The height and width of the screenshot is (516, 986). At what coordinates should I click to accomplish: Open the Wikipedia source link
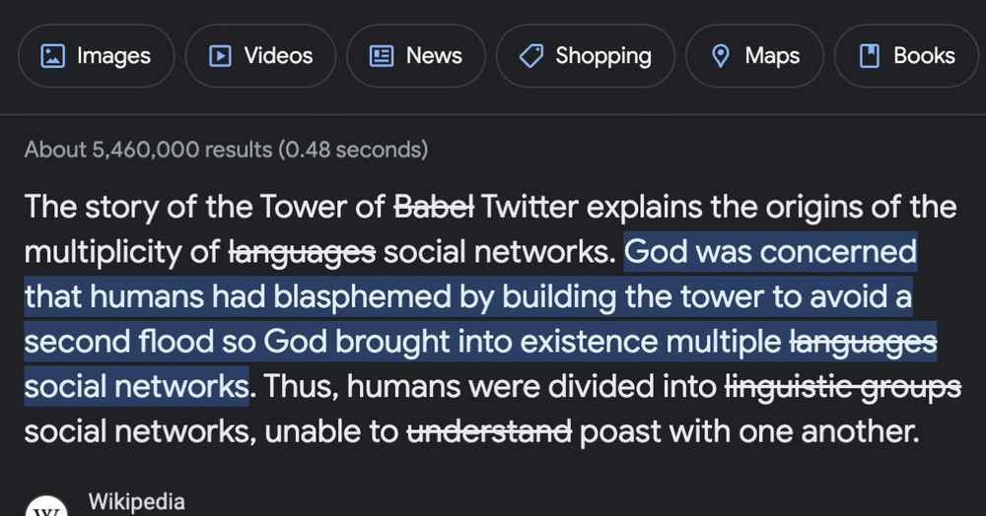(x=136, y=501)
